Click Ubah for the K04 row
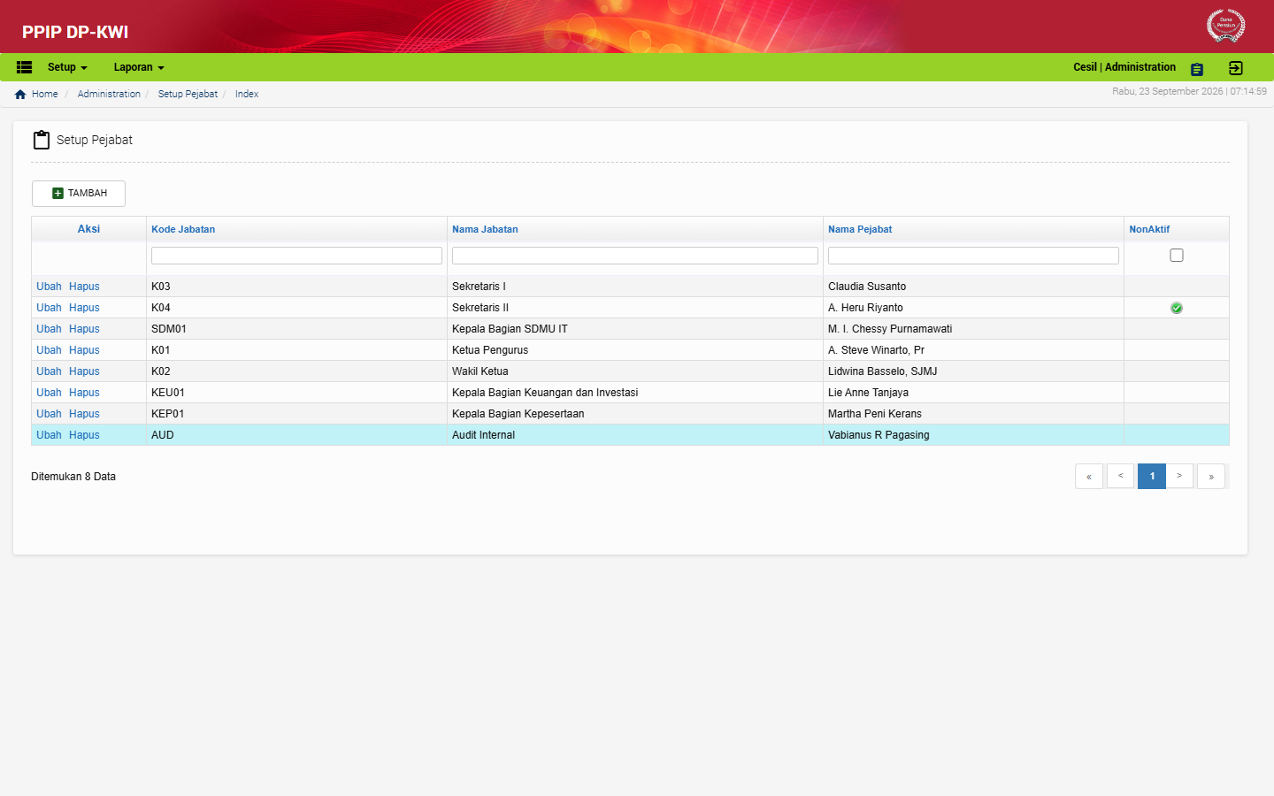 (49, 308)
